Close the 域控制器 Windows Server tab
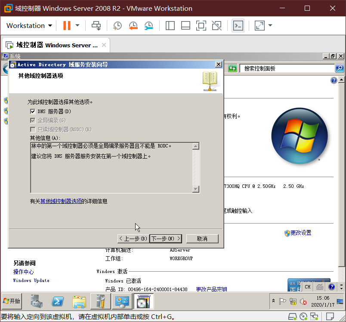The image size is (346, 322). [x=104, y=45]
